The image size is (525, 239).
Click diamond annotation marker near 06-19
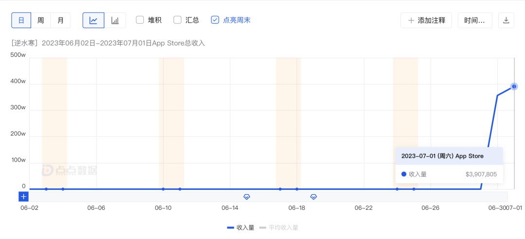[314, 197]
